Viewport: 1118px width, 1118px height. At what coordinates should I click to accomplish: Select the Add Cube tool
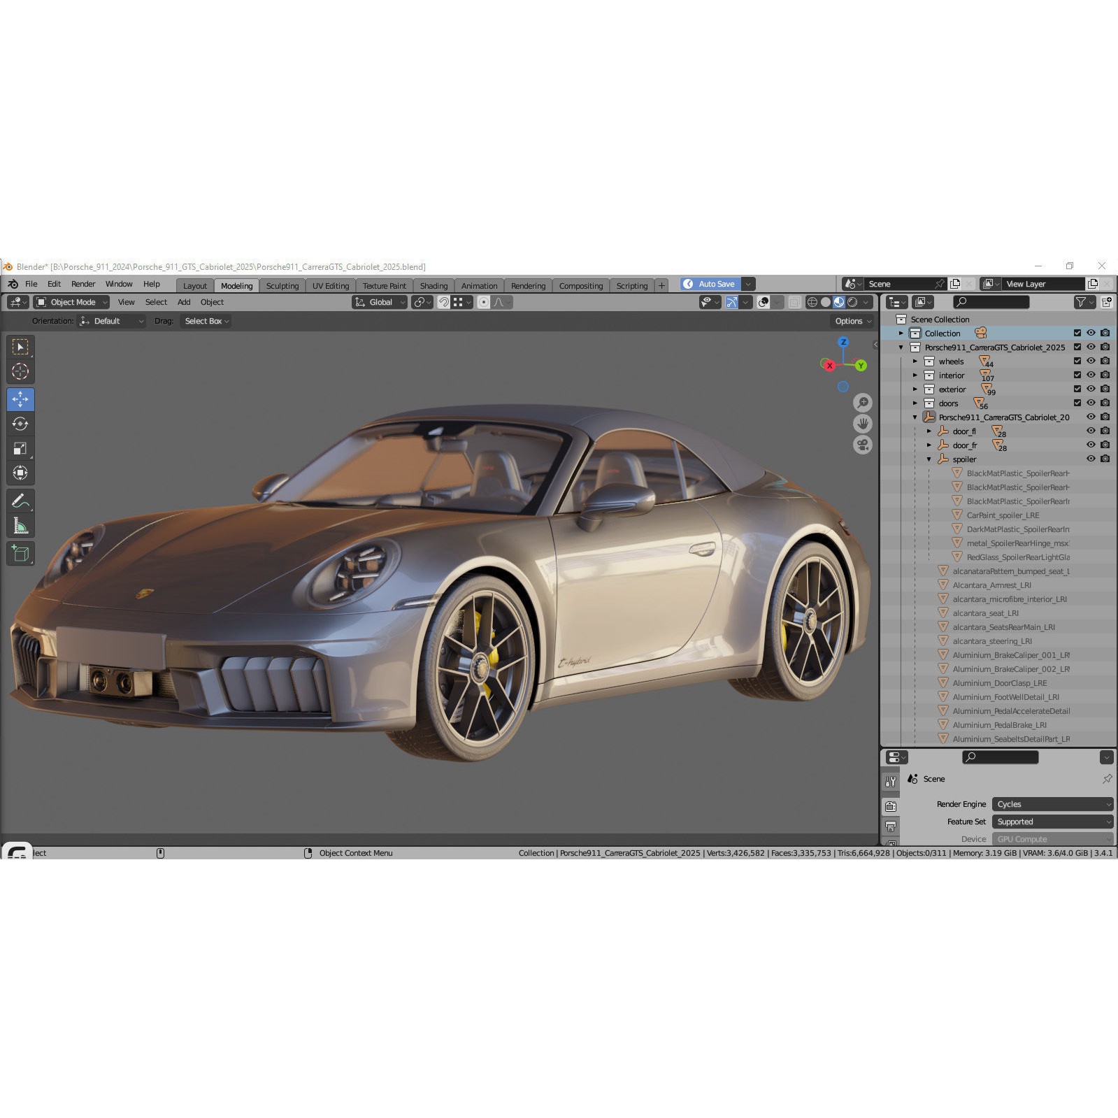20,553
